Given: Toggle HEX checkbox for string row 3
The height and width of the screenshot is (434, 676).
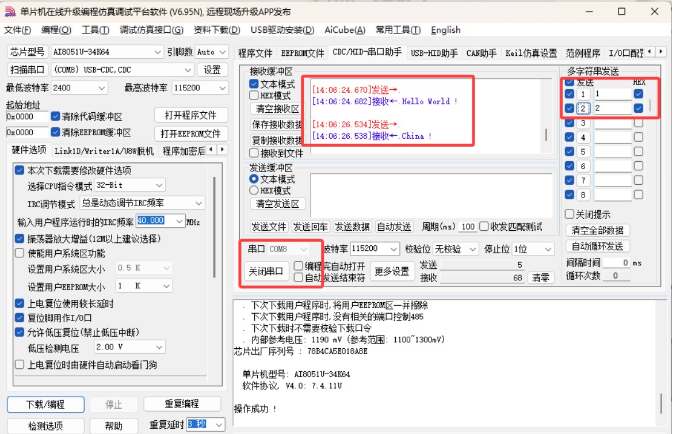Looking at the screenshot, I should pos(639,123).
